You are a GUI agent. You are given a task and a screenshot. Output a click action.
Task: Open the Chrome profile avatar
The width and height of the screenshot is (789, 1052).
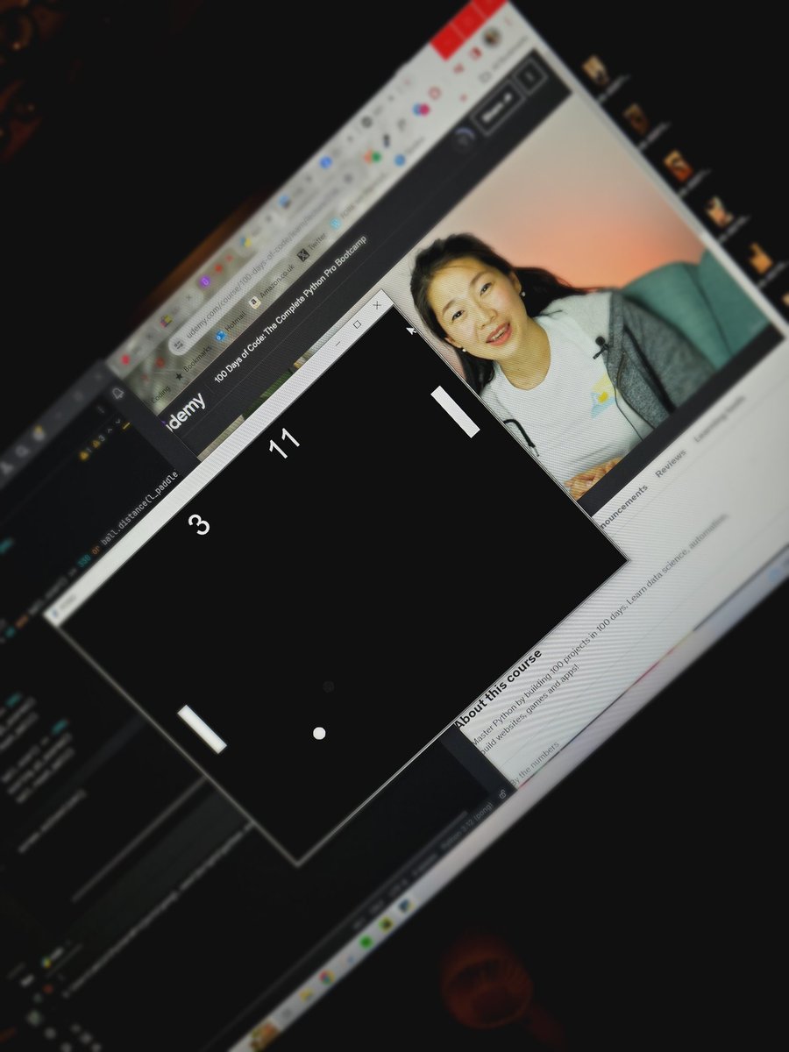click(492, 36)
